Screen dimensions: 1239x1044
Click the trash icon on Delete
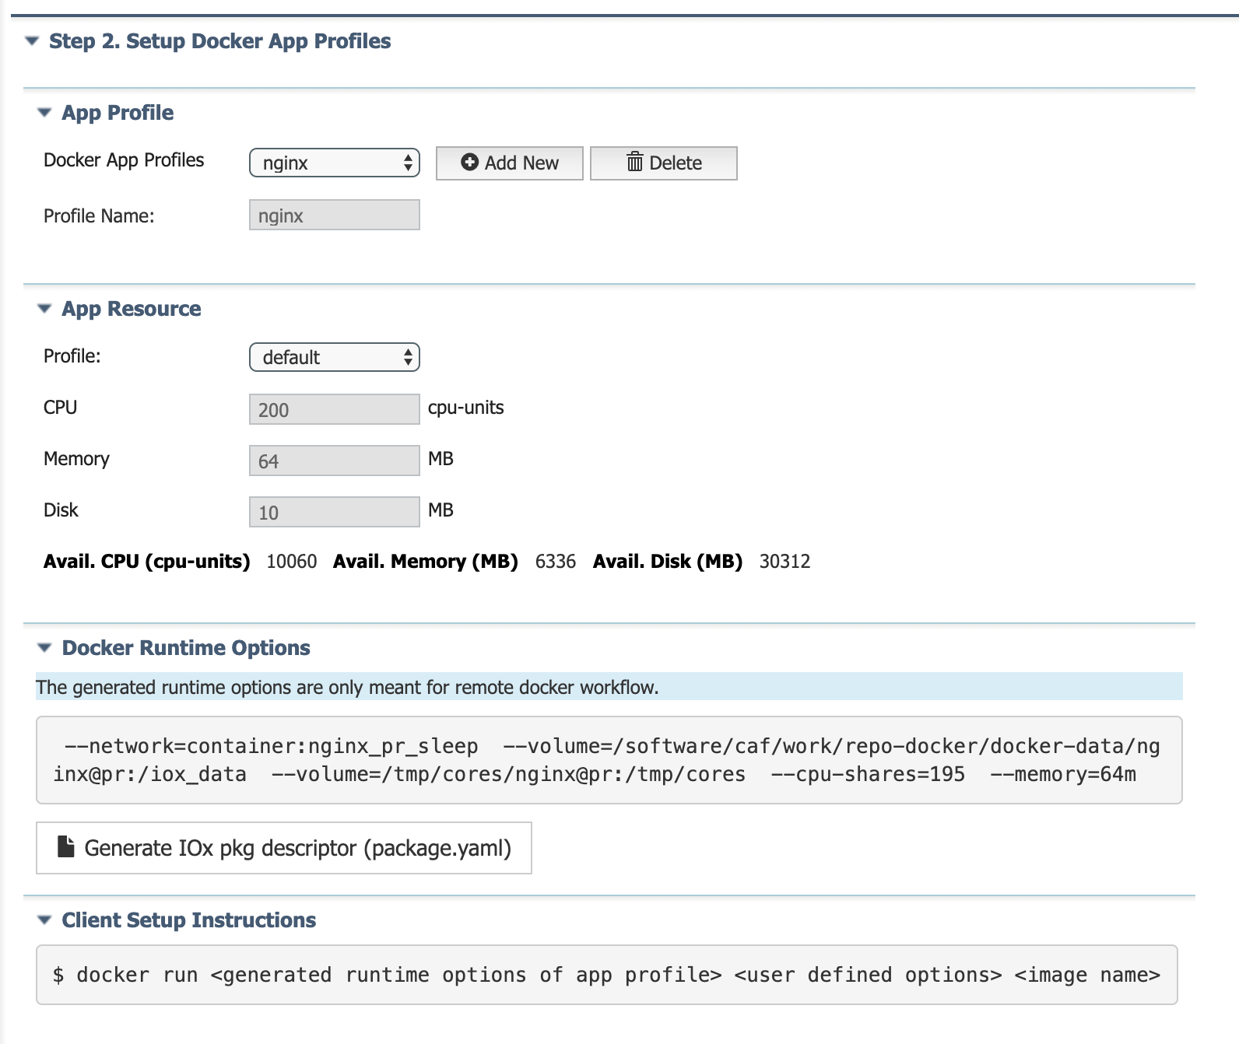(x=635, y=162)
